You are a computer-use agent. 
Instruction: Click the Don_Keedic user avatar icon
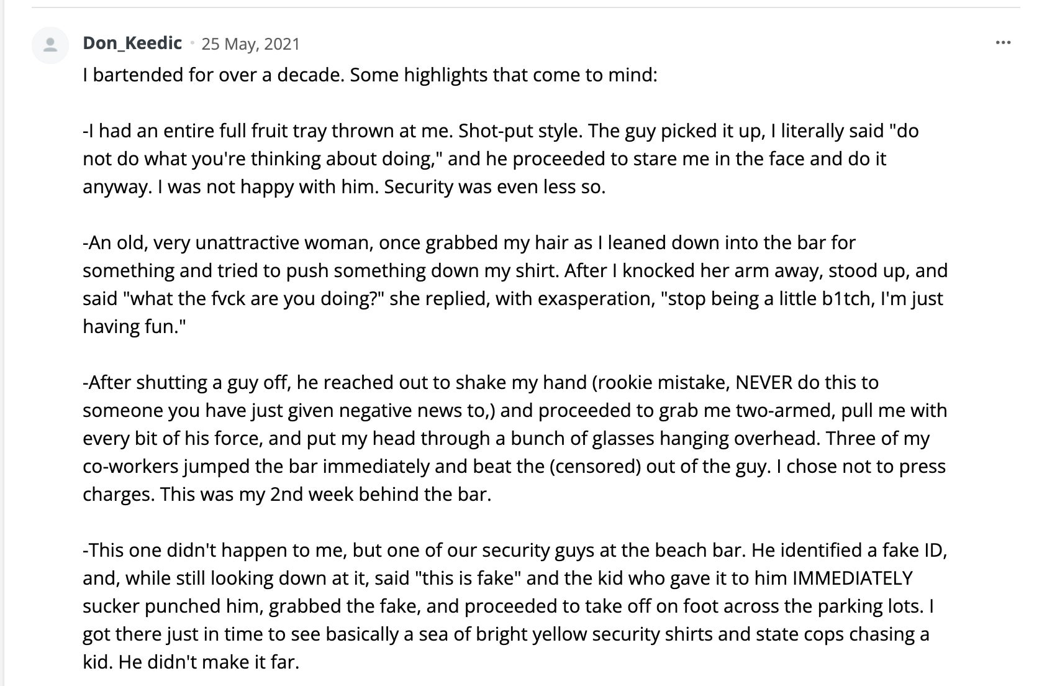point(50,45)
